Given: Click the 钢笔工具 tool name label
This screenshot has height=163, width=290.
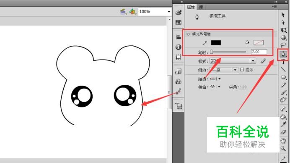Looking at the screenshot, I should pyautogui.click(x=217, y=16).
